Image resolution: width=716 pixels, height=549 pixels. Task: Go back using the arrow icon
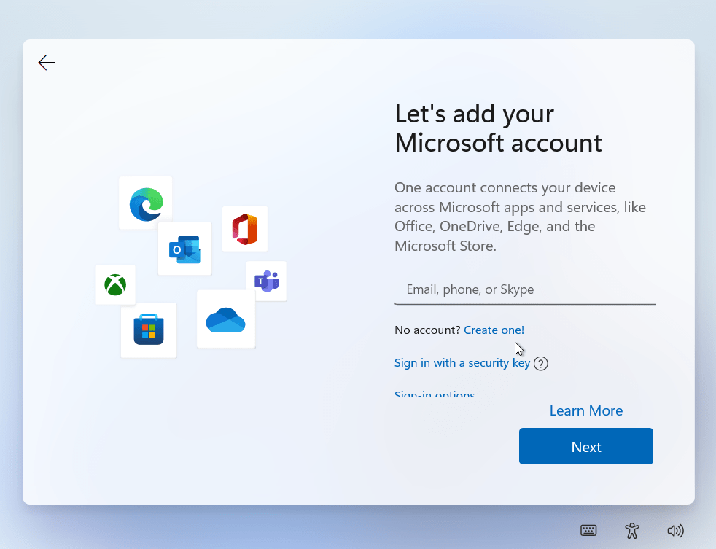tap(47, 63)
